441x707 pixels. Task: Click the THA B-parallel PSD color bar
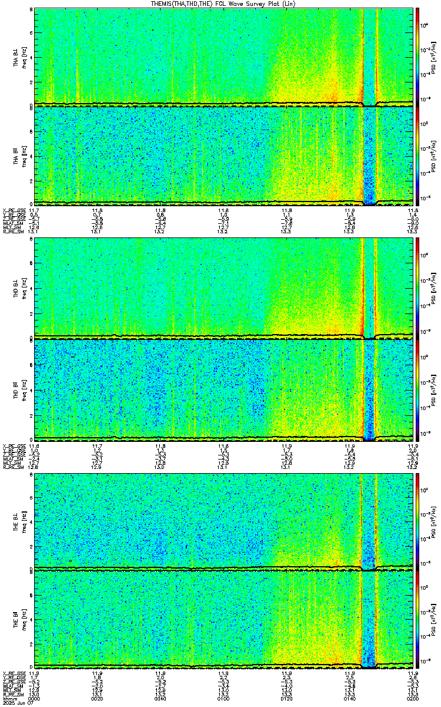point(417,156)
